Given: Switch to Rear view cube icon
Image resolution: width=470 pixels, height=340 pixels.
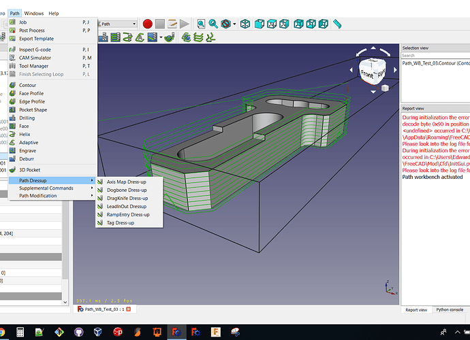Looking at the screenshot, I should coord(298,24).
